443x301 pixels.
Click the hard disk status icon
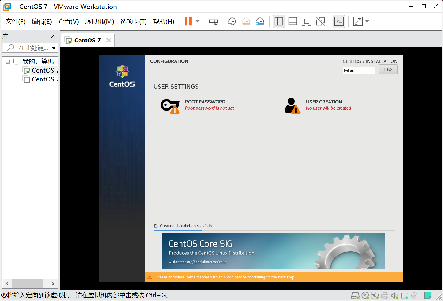[355, 295]
